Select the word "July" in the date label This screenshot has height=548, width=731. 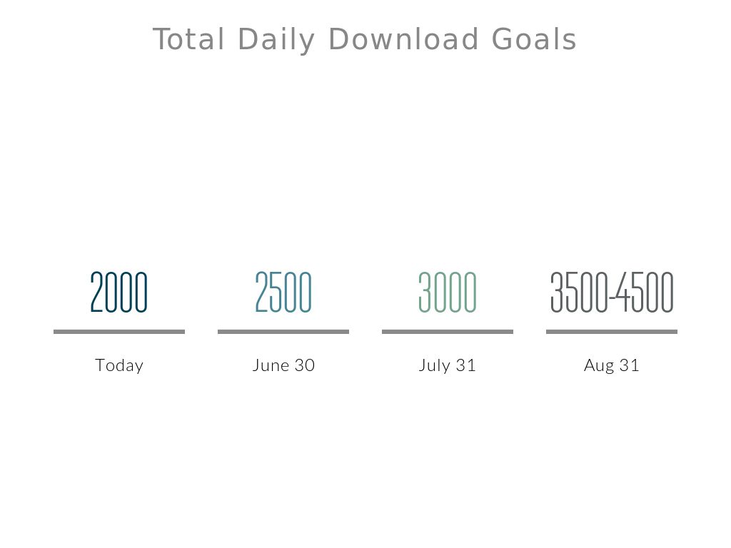pyautogui.click(x=434, y=365)
